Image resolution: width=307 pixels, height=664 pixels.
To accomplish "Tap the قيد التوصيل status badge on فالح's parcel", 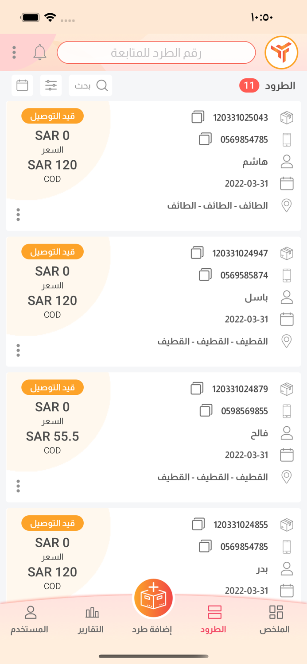I will 52,387.
